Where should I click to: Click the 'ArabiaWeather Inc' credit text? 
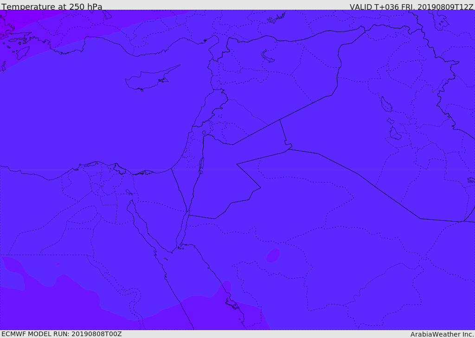(x=442, y=334)
